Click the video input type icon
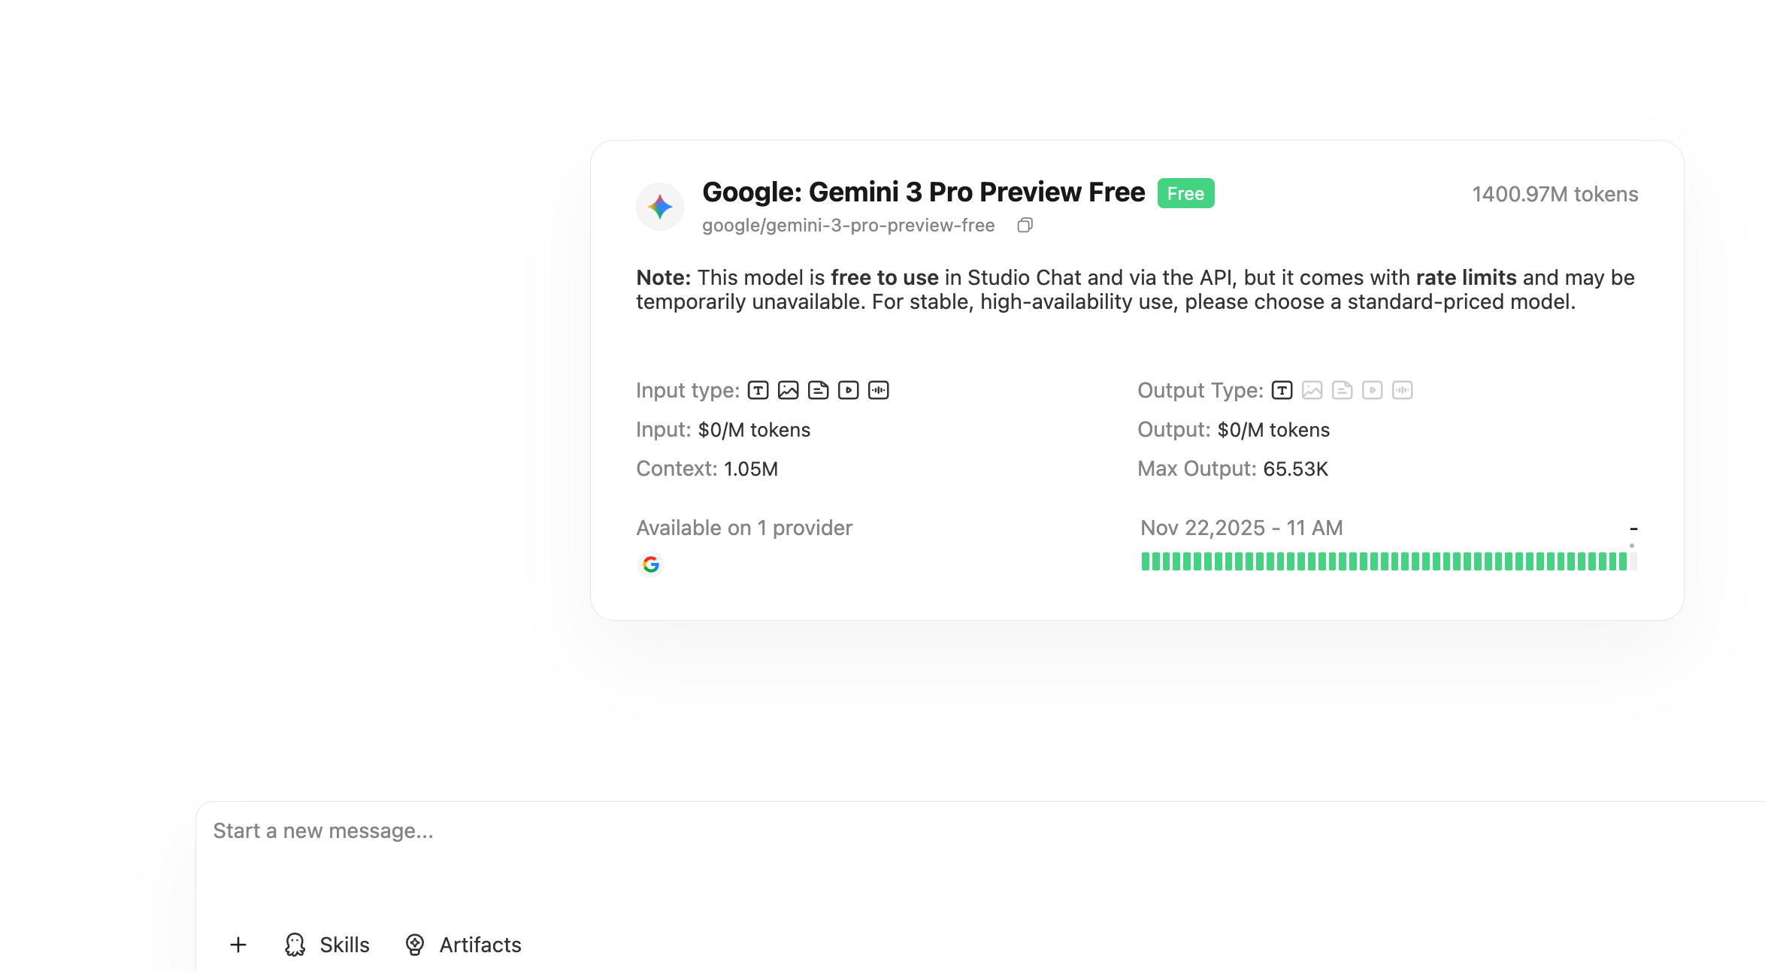 click(848, 390)
